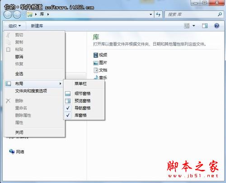Click the breadcrumb arrow after 库

(48, 14)
